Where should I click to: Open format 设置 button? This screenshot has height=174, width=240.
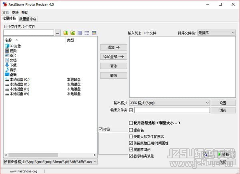(223, 103)
